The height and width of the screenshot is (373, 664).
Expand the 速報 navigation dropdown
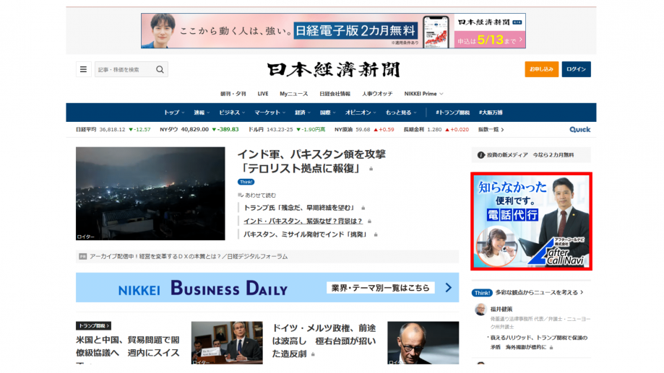point(202,113)
